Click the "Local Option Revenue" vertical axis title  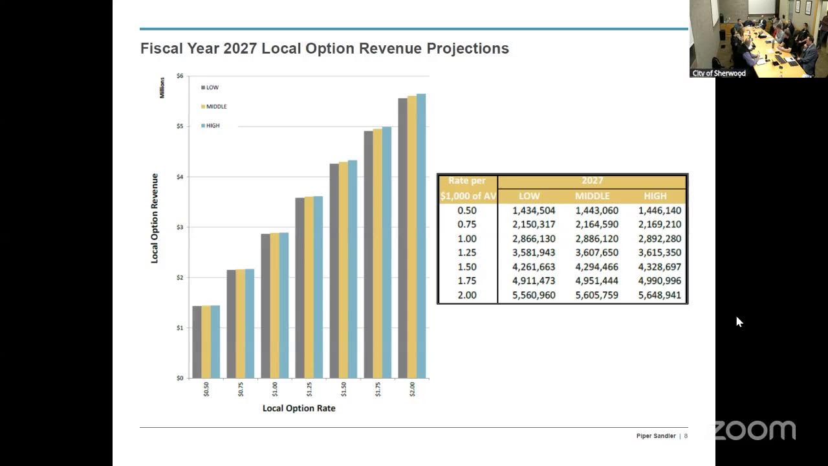[155, 218]
